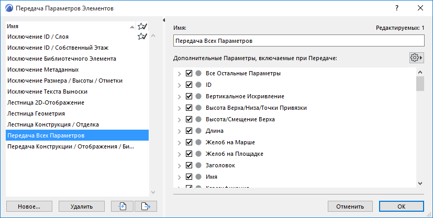
Task: Toggle the ID parameter checkbox
Action: [190, 85]
